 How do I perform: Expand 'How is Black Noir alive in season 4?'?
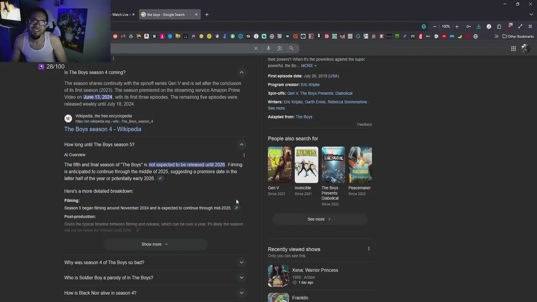pyautogui.click(x=242, y=293)
